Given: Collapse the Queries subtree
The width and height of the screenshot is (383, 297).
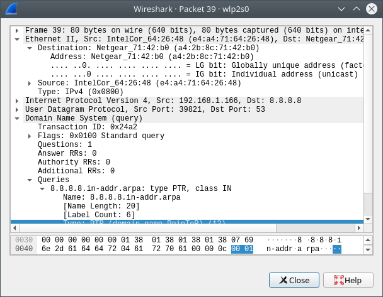Looking at the screenshot, I should click(x=30, y=180).
